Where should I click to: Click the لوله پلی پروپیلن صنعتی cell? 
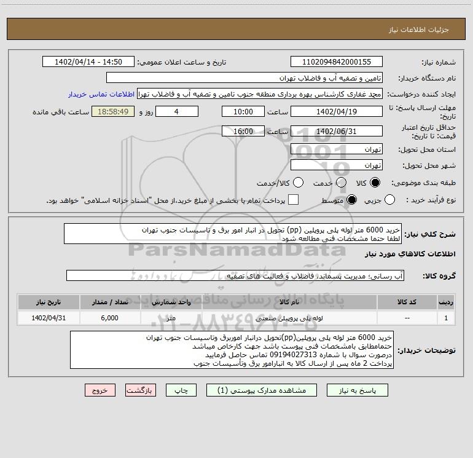pyautogui.click(x=289, y=318)
